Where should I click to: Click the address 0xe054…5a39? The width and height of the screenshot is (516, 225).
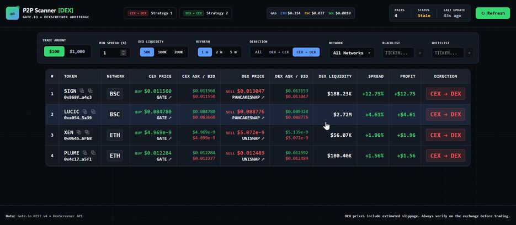(78, 118)
